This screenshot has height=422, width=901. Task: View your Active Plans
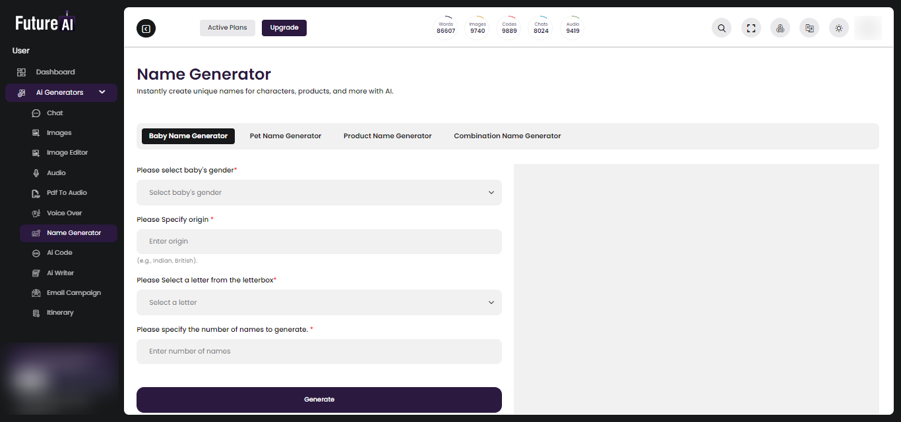[x=227, y=28]
